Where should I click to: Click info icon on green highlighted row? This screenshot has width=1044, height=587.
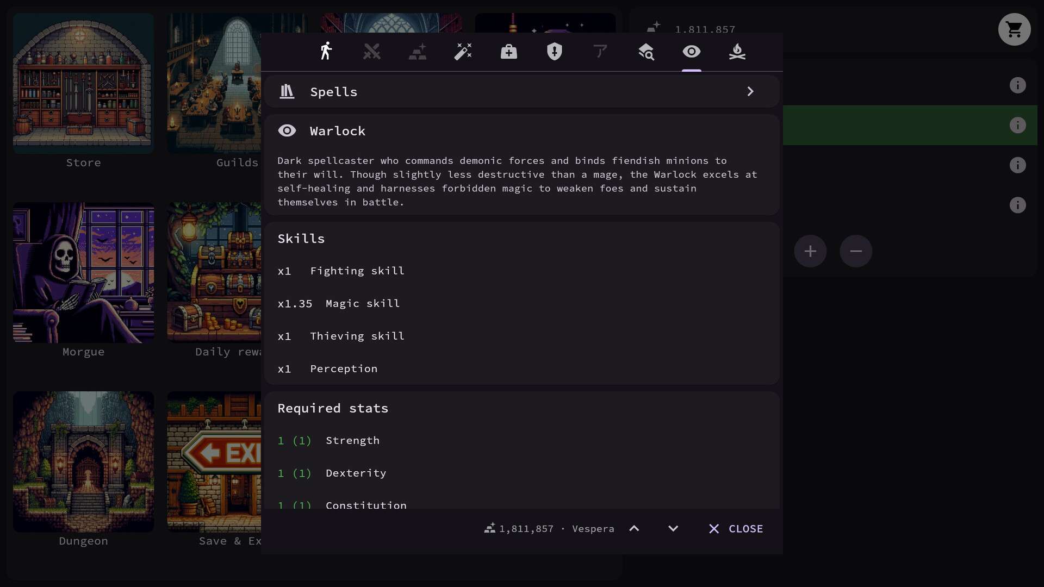[x=1018, y=125]
